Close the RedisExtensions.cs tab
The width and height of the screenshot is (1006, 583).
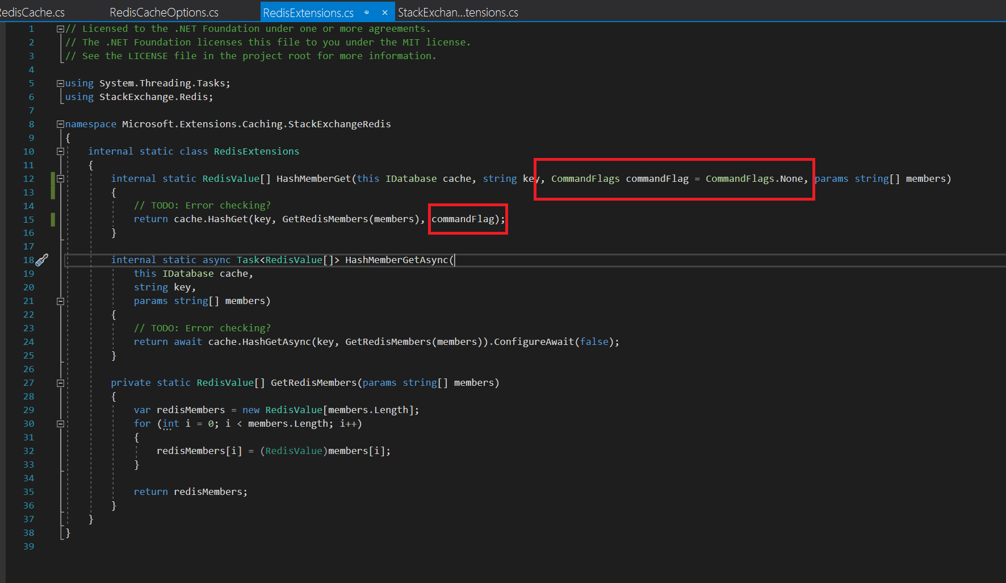click(384, 11)
